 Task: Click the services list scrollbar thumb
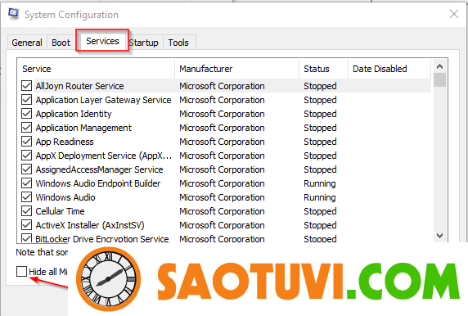(x=439, y=80)
